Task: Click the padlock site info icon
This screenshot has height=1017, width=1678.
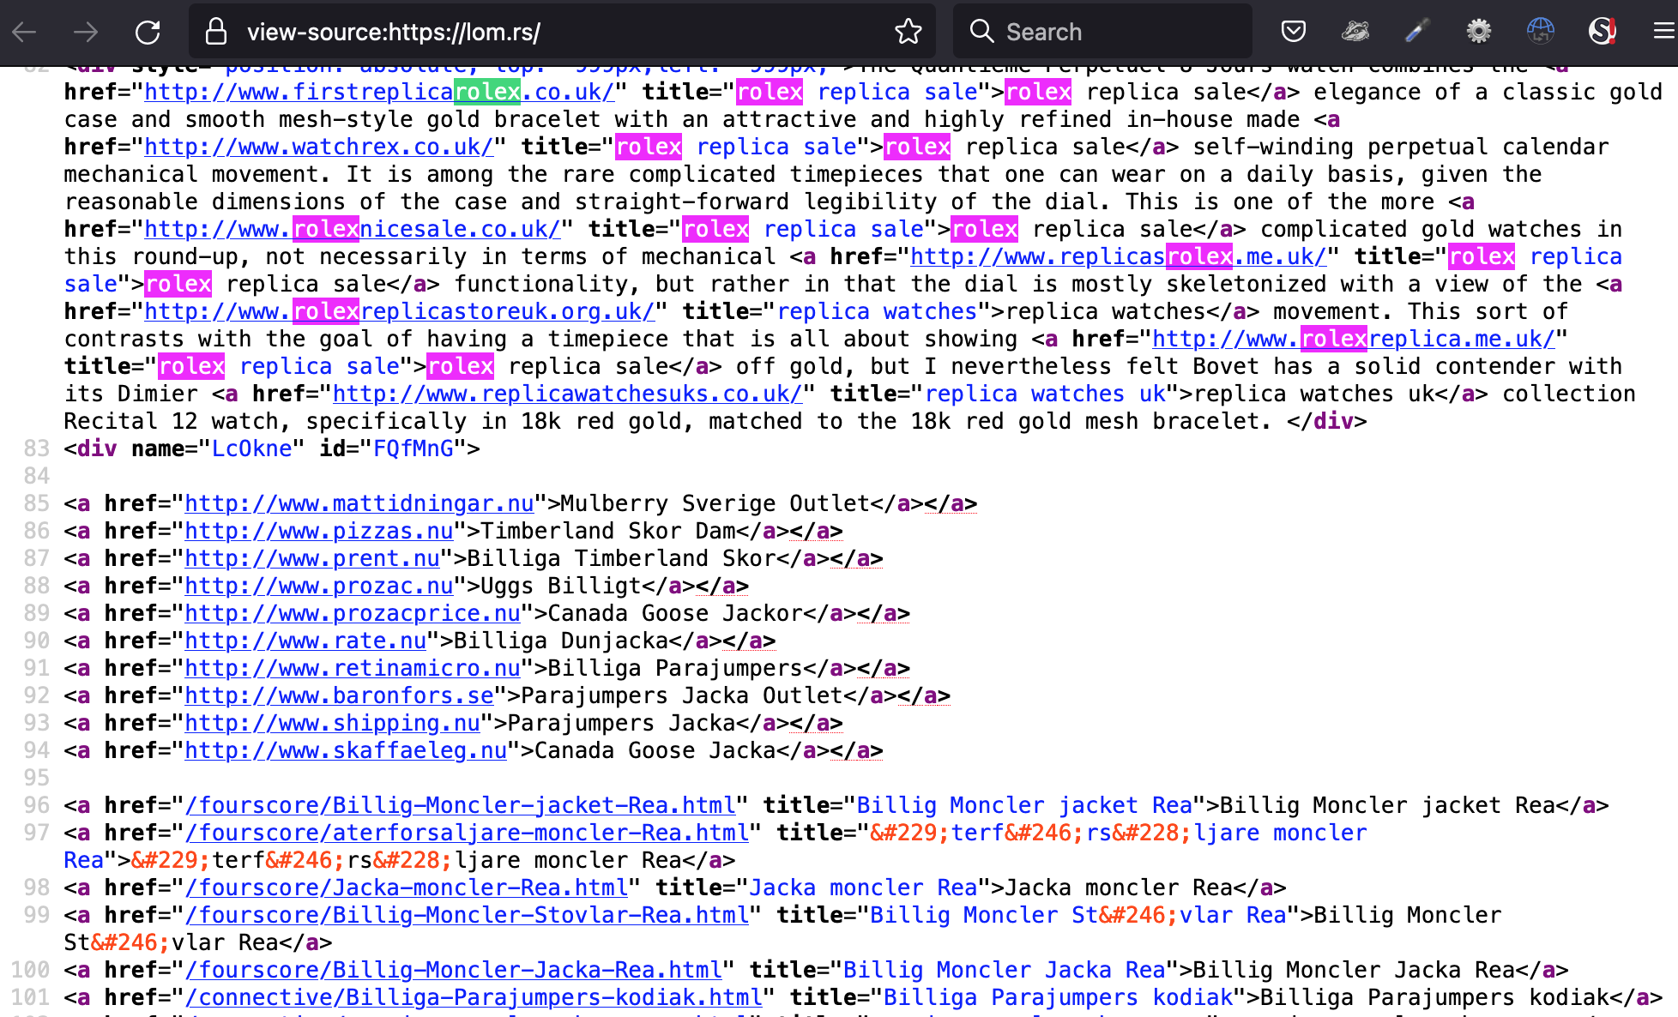Action: point(216,33)
